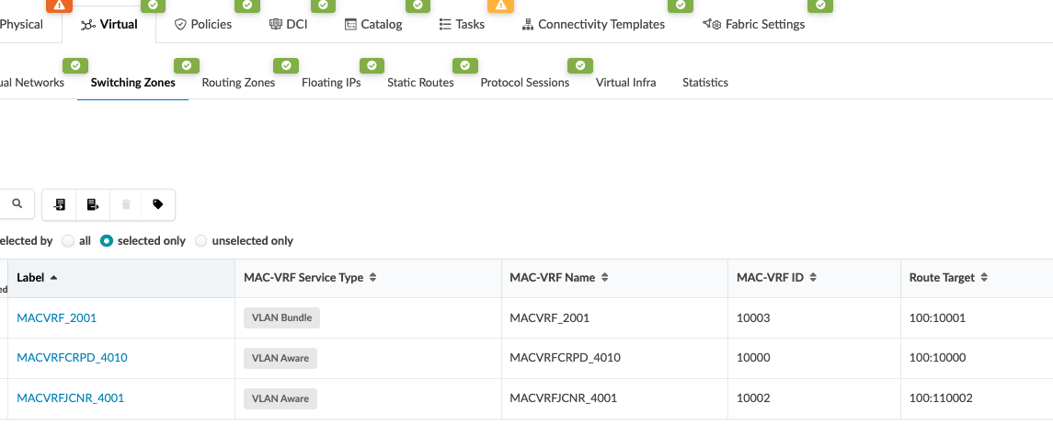
Task: Click green check badge above the Policies tab
Action: 247,6
